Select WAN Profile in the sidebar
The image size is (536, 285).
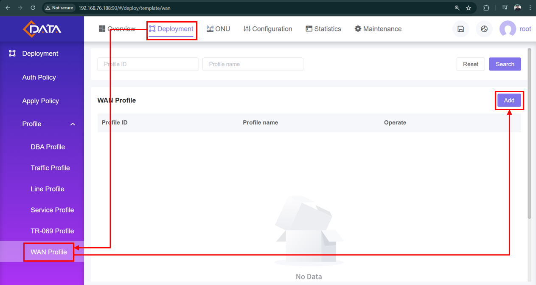tap(42, 252)
